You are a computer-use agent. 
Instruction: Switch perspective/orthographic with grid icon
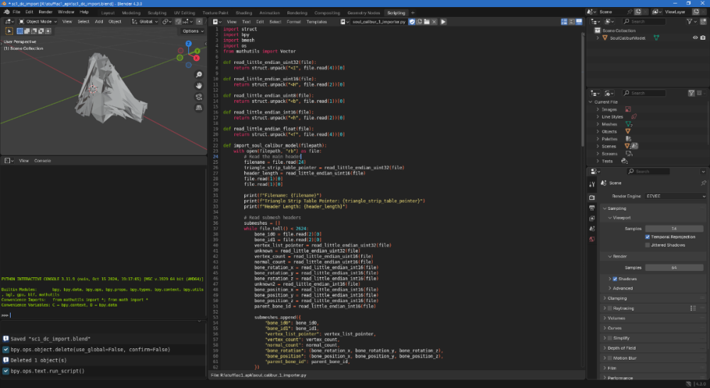(200, 108)
